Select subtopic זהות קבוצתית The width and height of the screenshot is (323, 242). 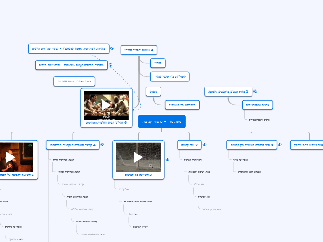coord(204,197)
